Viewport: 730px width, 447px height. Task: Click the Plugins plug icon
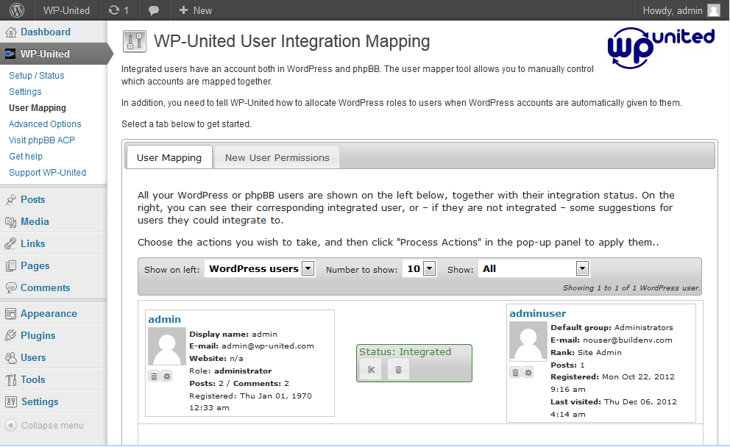[x=11, y=336]
